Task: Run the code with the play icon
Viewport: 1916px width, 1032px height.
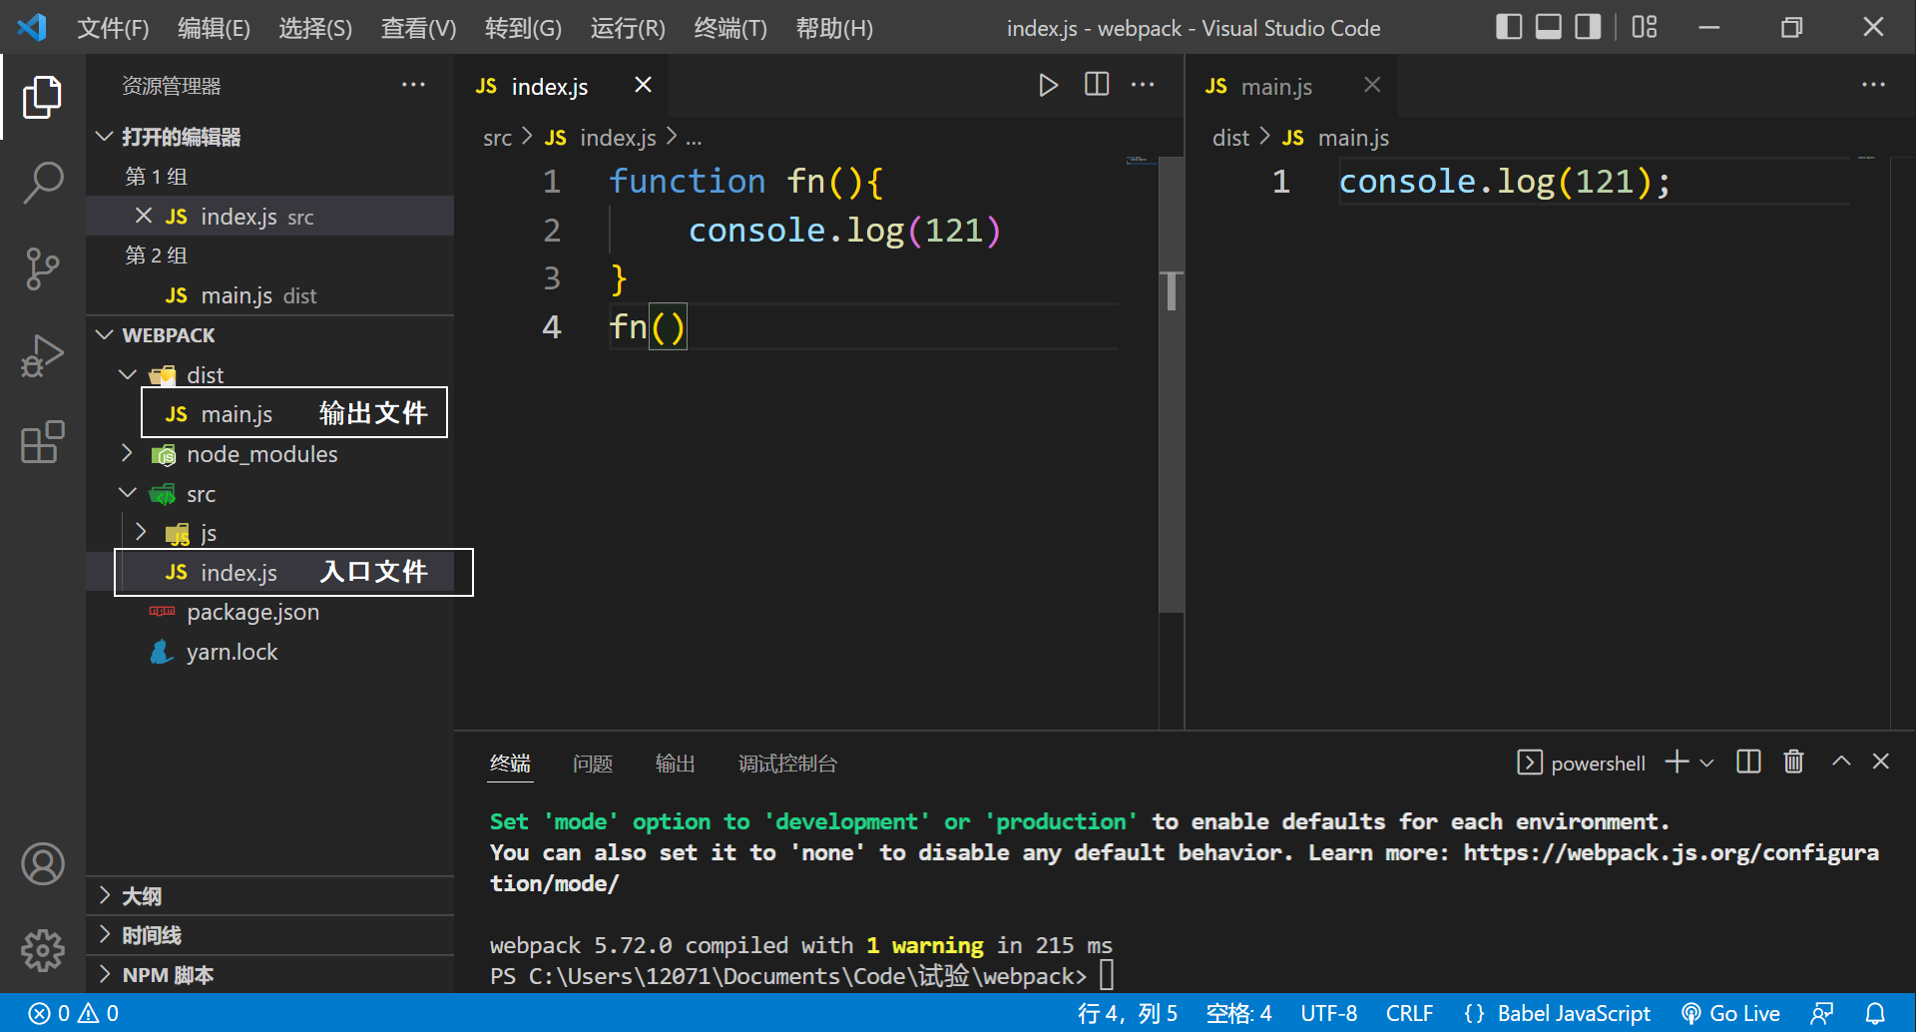Action: 1048,86
